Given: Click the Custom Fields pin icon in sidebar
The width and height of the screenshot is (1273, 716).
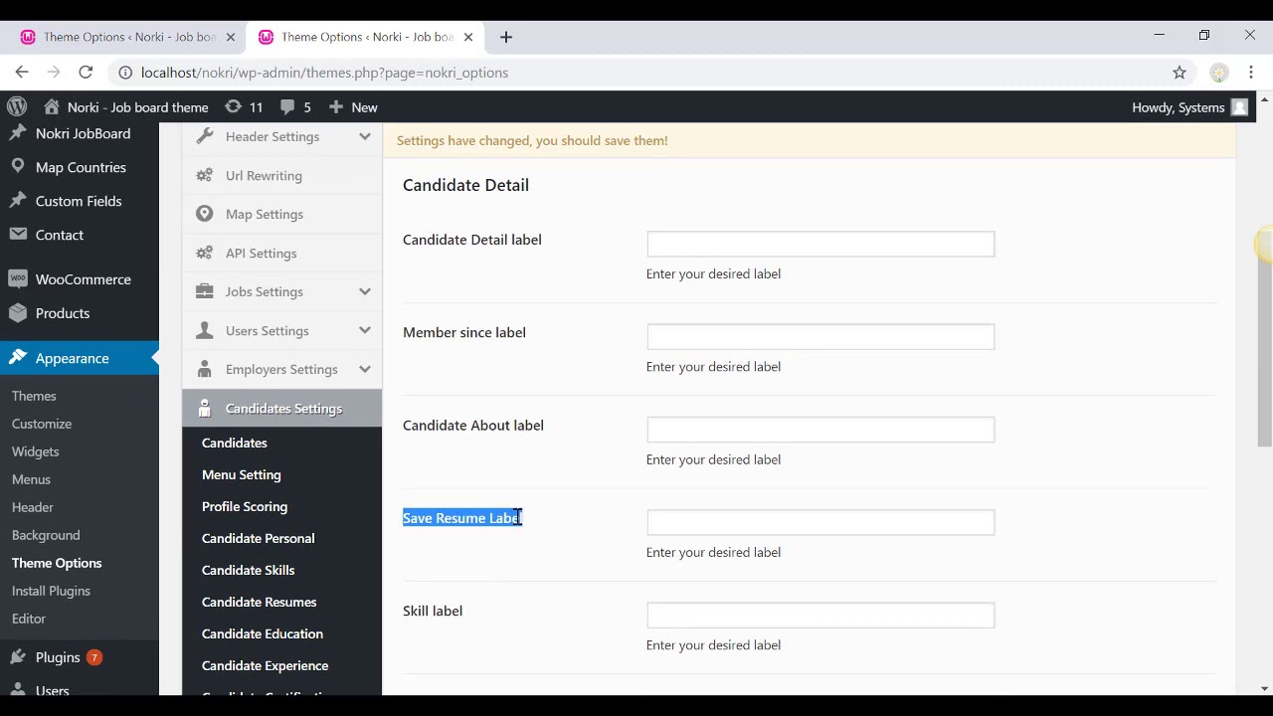Looking at the screenshot, I should click(x=18, y=200).
